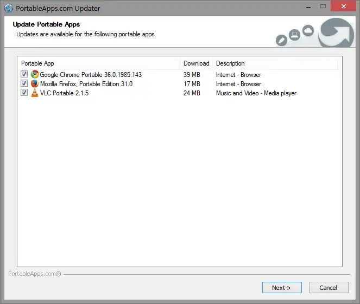Viewport: 360px width, 304px height.
Task: Click the PortableApps.com globe icon in the title bar
Action: click(9, 8)
